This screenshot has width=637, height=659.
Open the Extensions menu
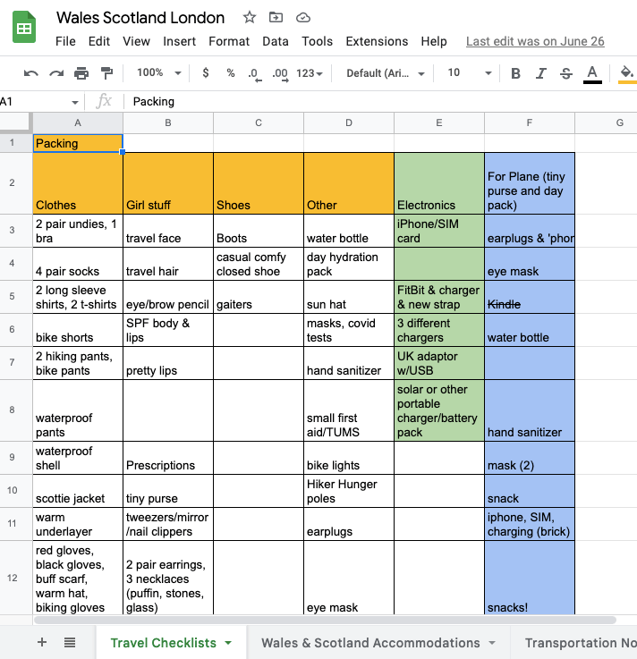[x=377, y=41]
